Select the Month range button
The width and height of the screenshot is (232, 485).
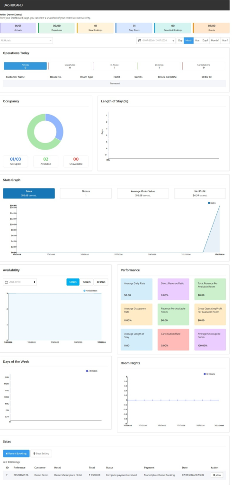(189, 41)
